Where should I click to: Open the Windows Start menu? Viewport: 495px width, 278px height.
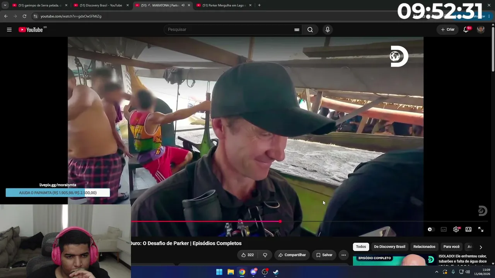coord(219,272)
